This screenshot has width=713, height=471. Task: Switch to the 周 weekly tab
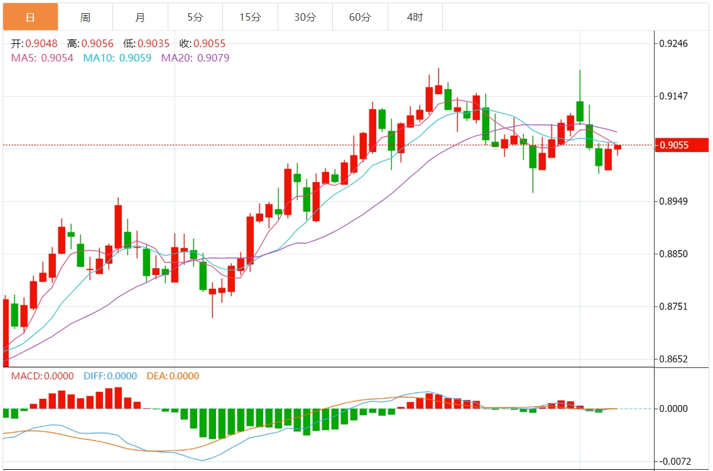coord(85,18)
